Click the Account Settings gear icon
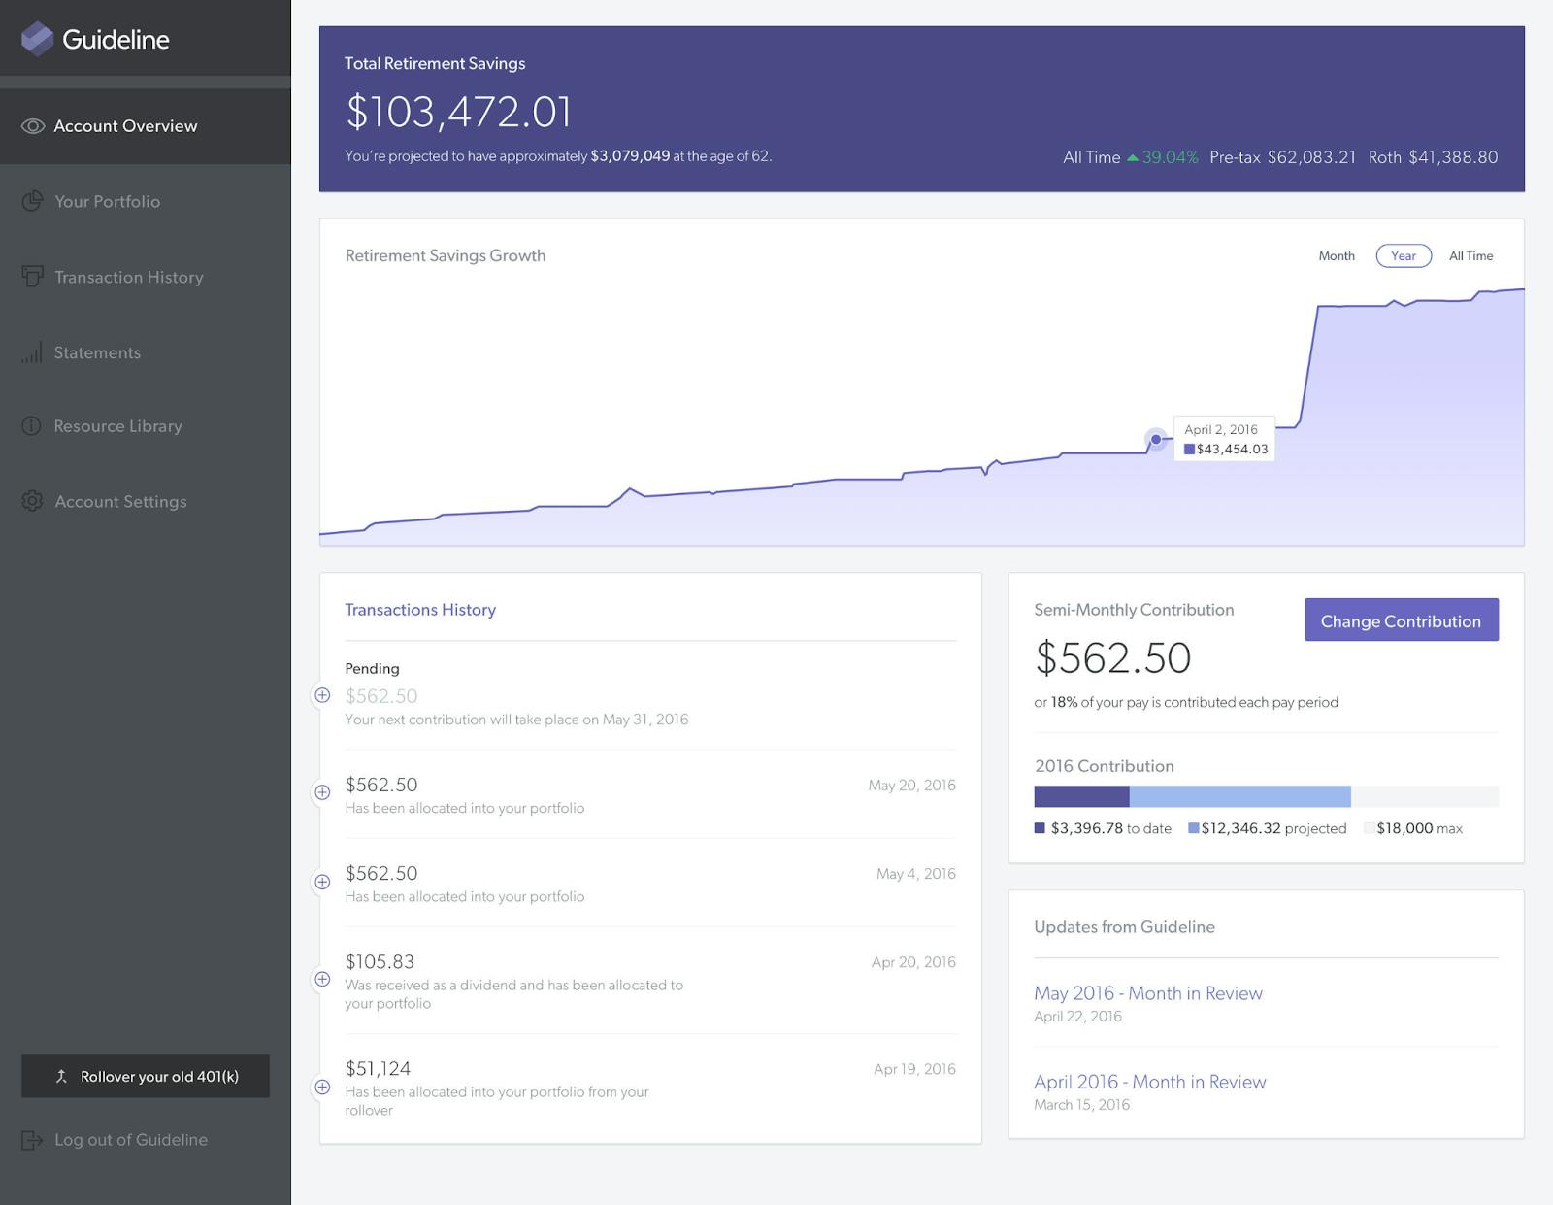This screenshot has width=1553, height=1205. click(x=32, y=501)
